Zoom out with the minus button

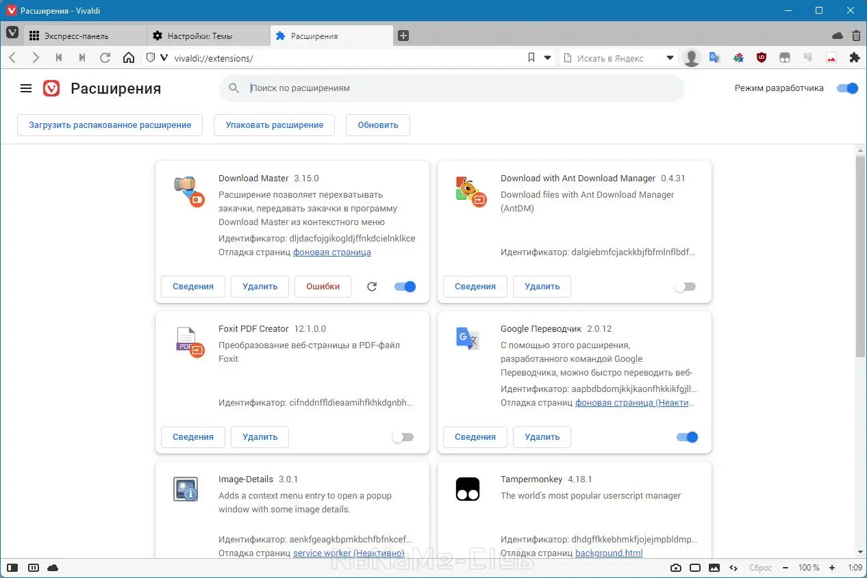coord(786,568)
